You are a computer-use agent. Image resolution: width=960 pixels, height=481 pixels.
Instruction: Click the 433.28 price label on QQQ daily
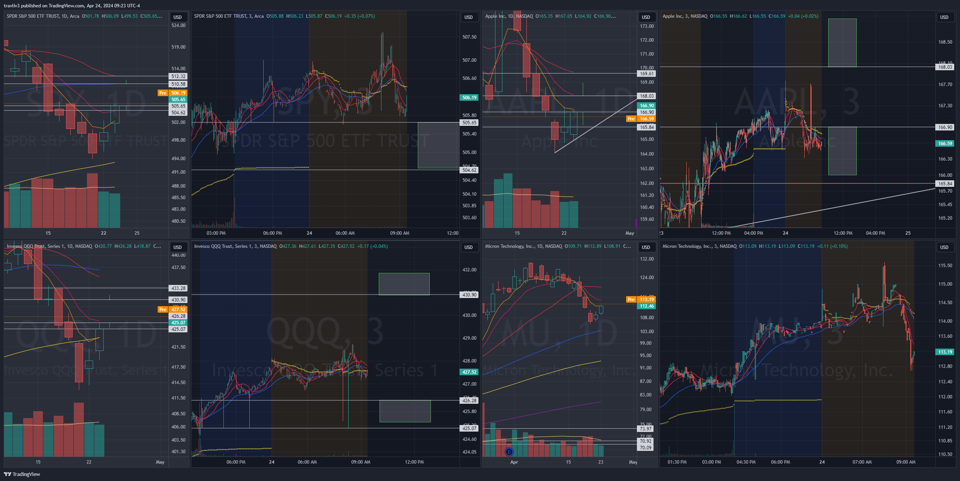point(178,288)
